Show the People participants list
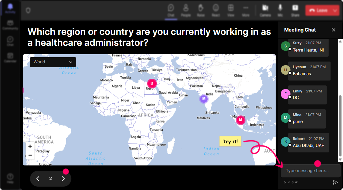343x190 pixels. click(x=186, y=10)
